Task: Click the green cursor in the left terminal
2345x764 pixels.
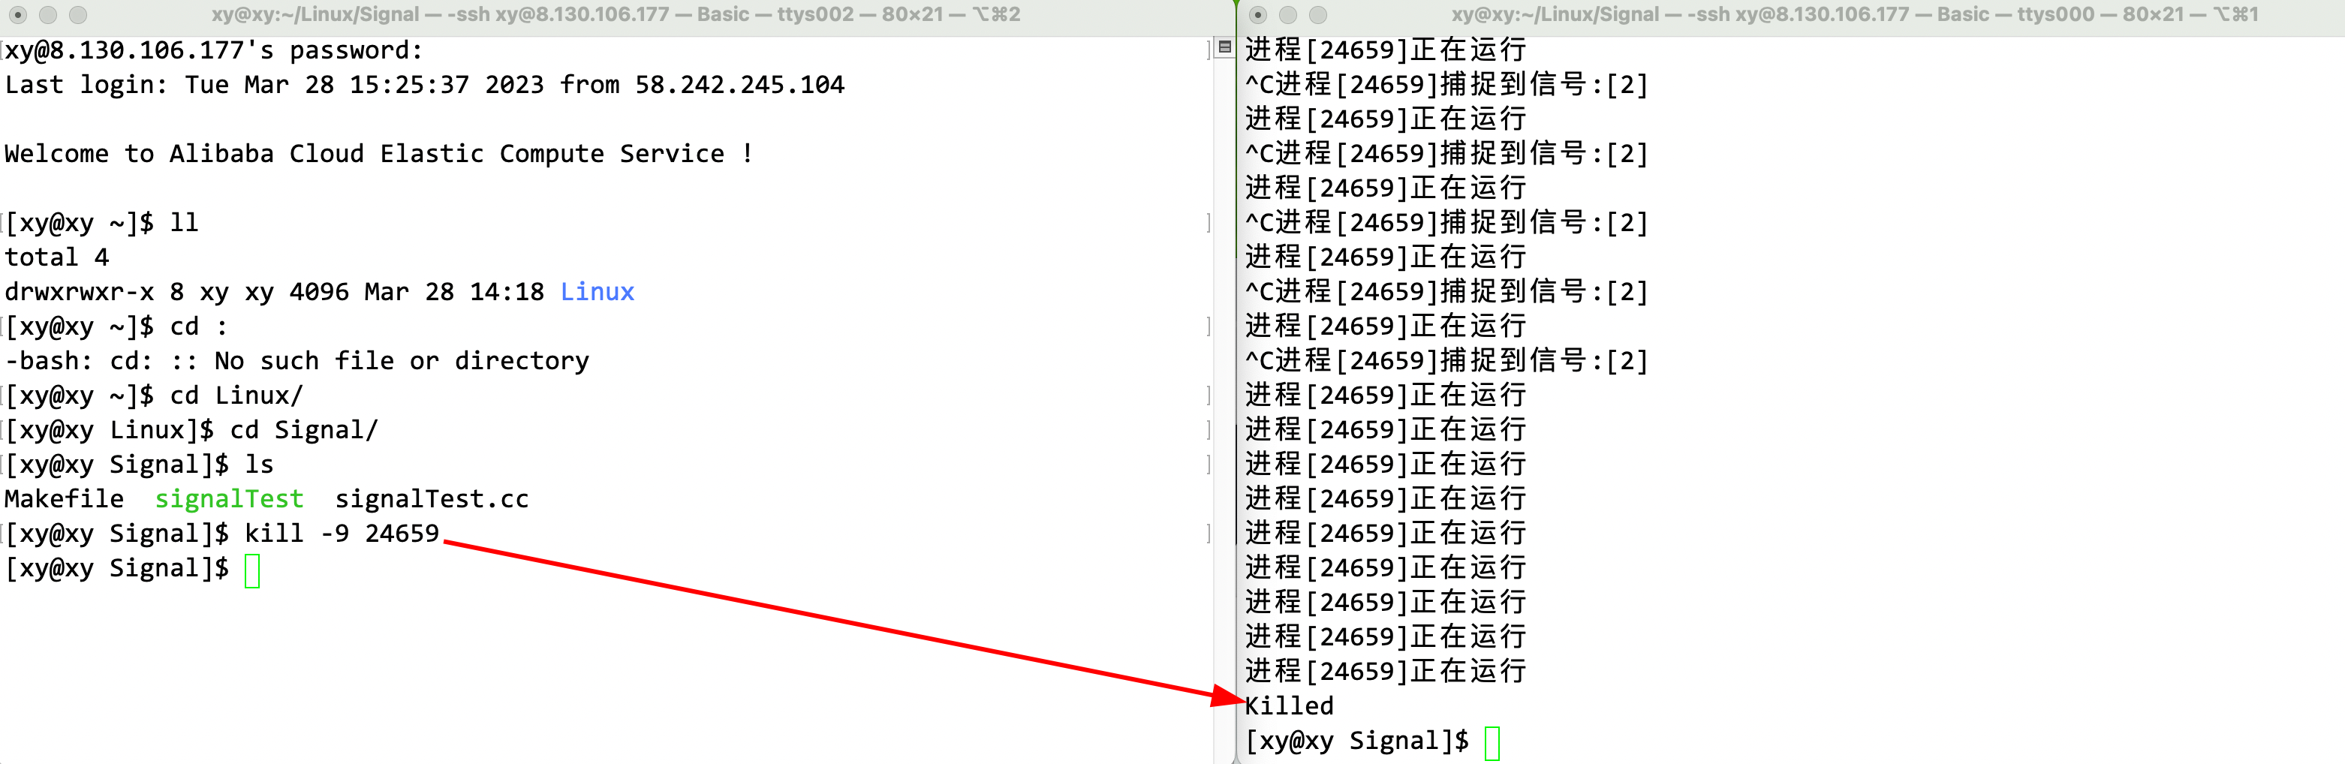Action: 252,570
